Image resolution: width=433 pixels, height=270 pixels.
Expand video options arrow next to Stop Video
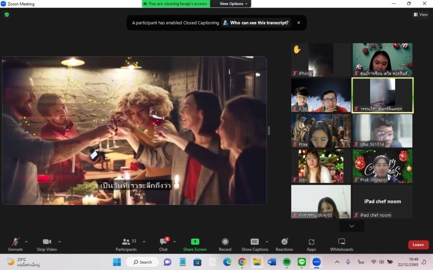[x=59, y=242]
